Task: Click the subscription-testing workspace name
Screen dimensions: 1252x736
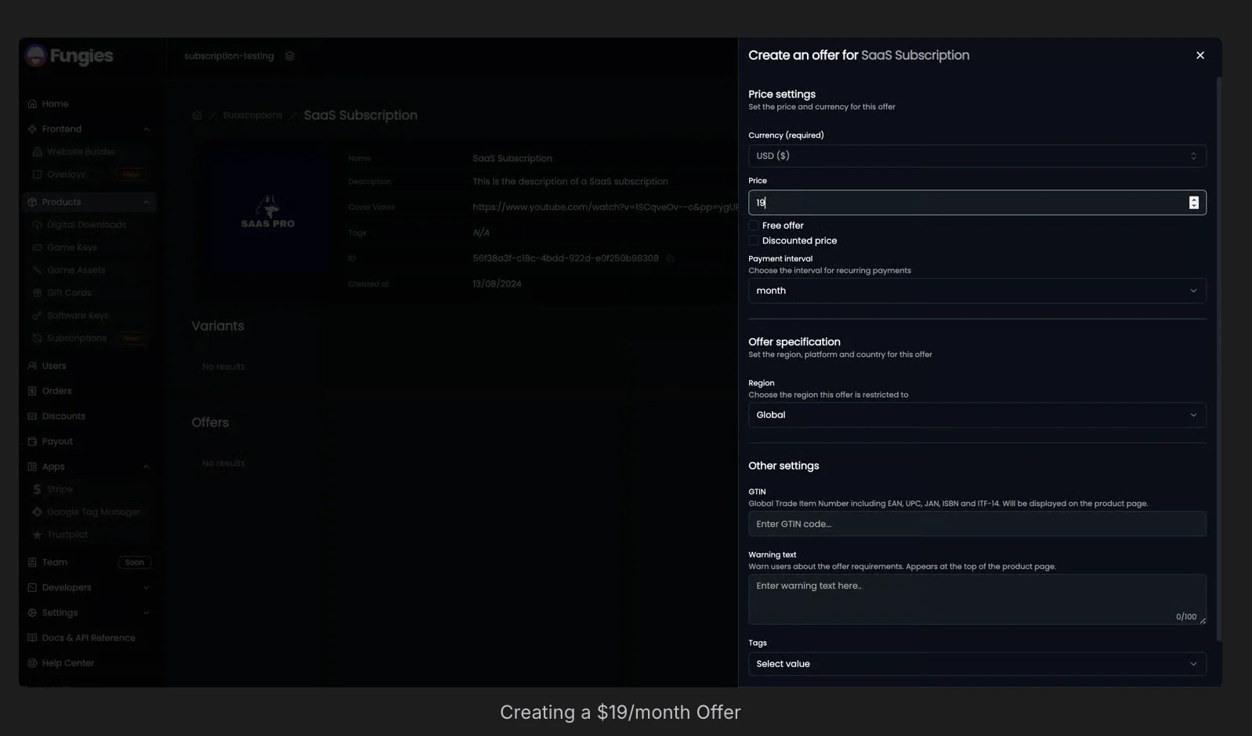Action: coord(229,56)
